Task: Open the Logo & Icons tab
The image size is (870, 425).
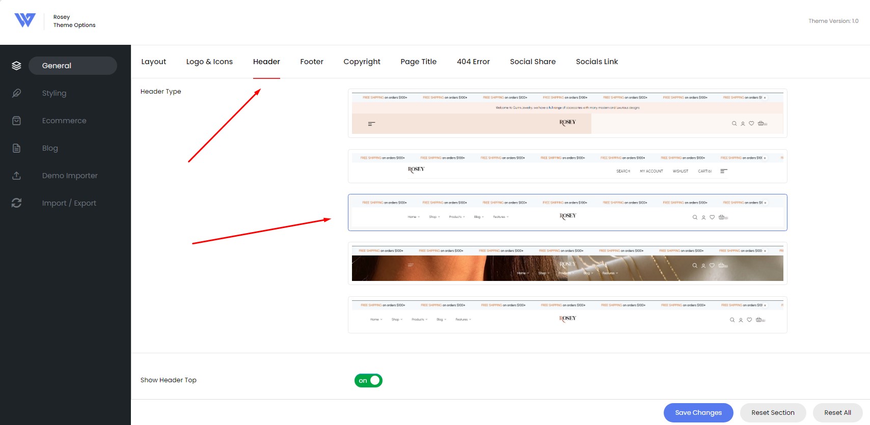Action: click(x=209, y=62)
